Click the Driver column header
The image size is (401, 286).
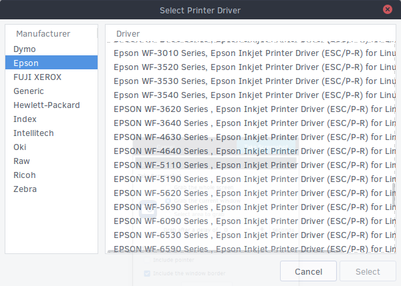click(x=251, y=33)
